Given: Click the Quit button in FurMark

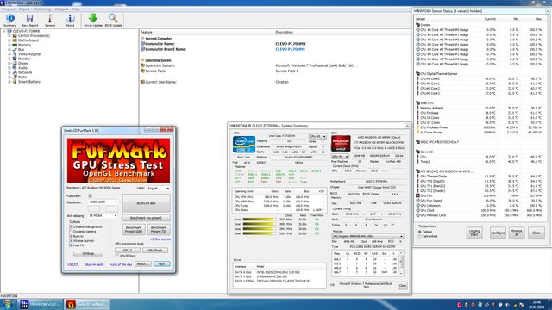Looking at the screenshot, I should 161,264.
